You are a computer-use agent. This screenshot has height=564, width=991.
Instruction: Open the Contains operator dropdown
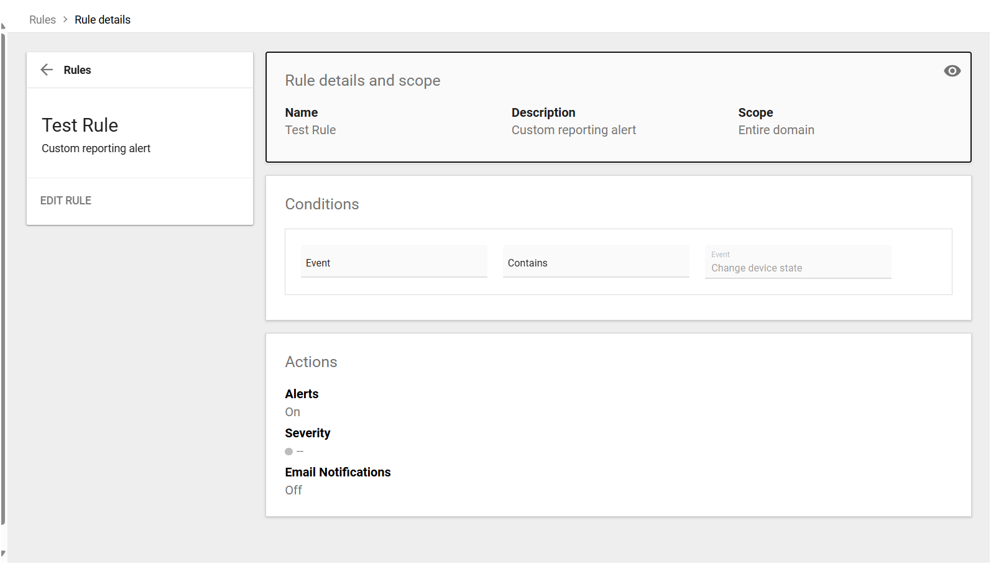click(596, 262)
